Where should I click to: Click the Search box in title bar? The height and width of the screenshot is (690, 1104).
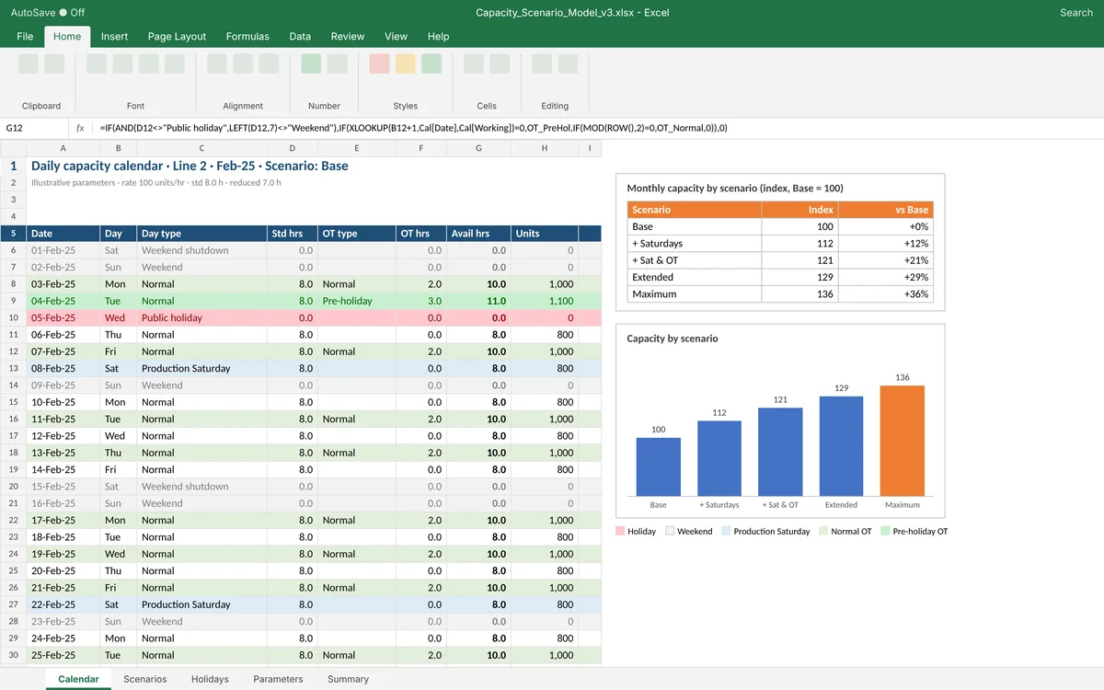1075,13
